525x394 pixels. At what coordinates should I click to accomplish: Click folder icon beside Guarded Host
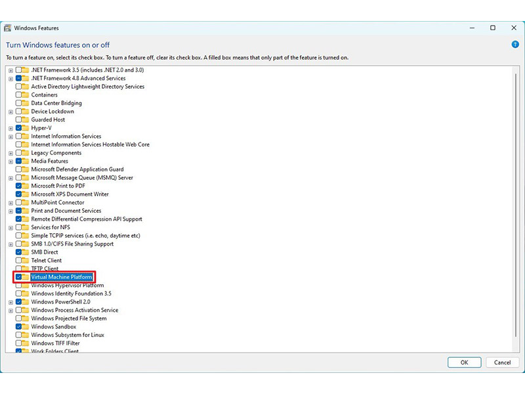(x=26, y=120)
